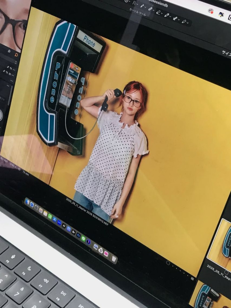The height and width of the screenshot is (308, 231).
Task: Open Photoshop from the Dock
Action: pos(78,235)
